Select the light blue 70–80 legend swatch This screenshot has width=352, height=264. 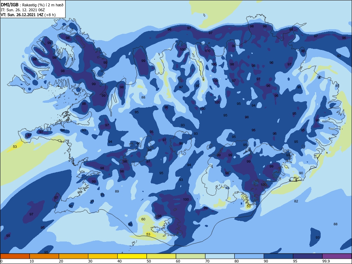(220, 256)
